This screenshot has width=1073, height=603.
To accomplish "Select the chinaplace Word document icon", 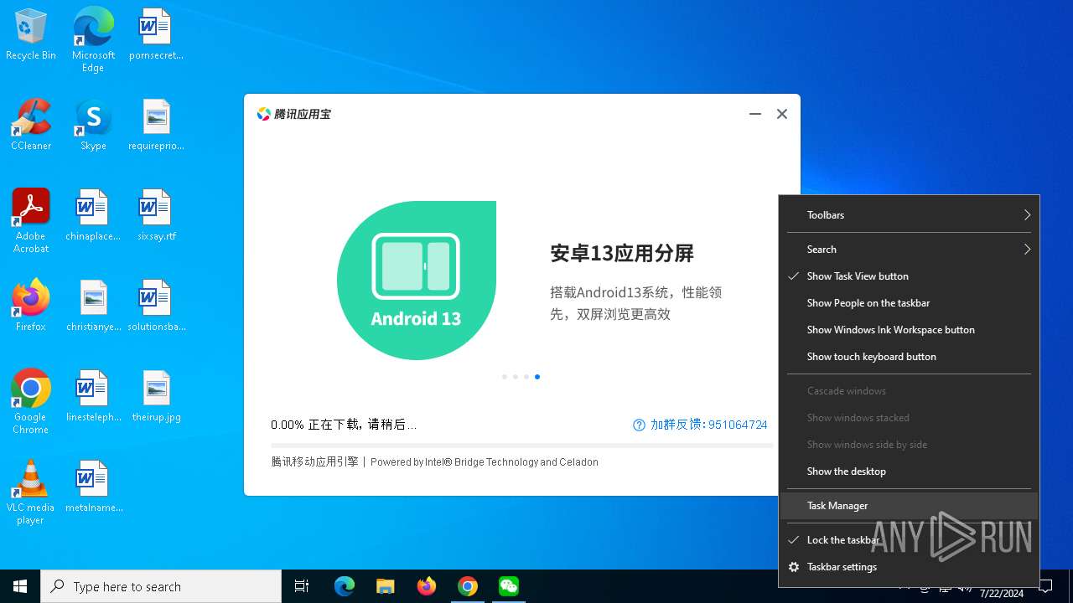I will [x=93, y=216].
